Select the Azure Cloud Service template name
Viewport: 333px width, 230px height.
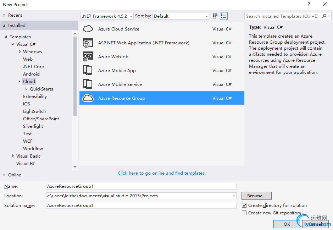[118, 29]
